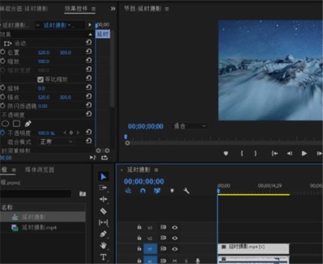323x264 pixels.
Task: Select the Pen tool in toolbar
Action: [x=103, y=234]
